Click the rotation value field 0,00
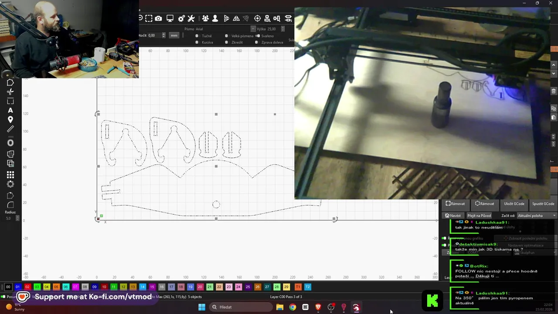 (x=154, y=35)
